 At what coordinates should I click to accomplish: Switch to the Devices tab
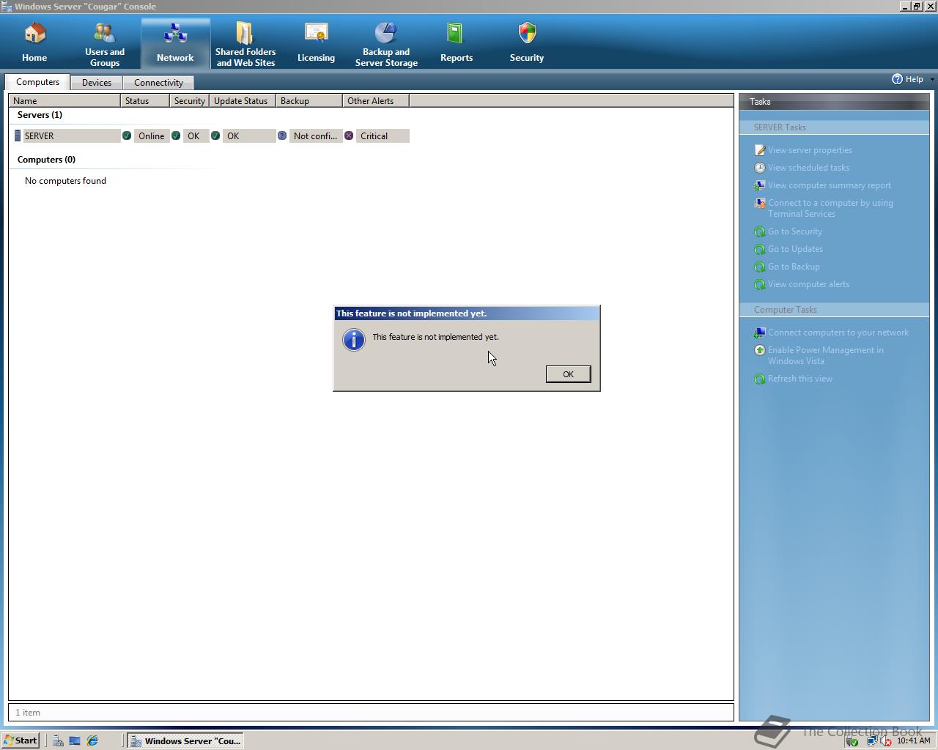pyautogui.click(x=97, y=83)
